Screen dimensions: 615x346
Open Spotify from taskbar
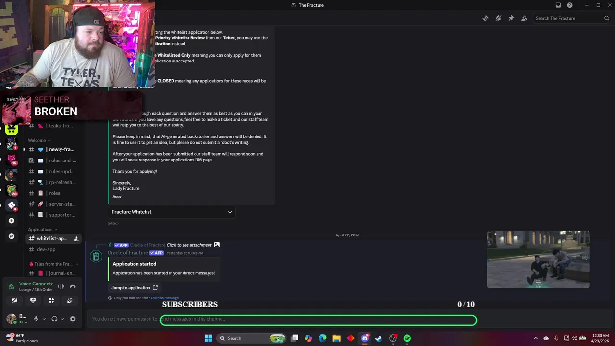point(407,338)
